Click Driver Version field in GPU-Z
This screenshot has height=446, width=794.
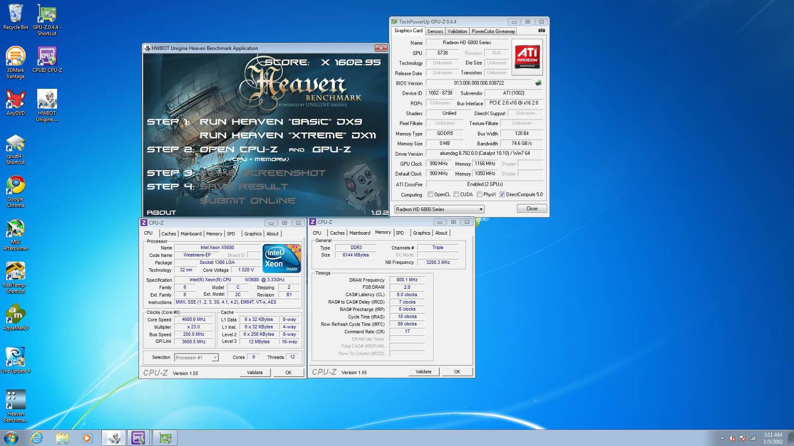(x=484, y=153)
